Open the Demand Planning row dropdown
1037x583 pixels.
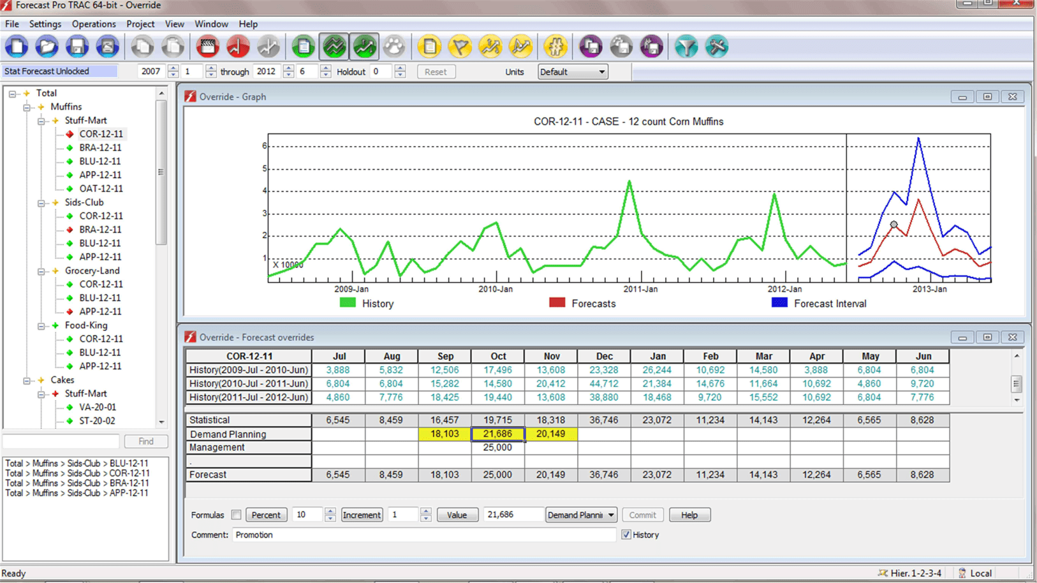tap(581, 515)
